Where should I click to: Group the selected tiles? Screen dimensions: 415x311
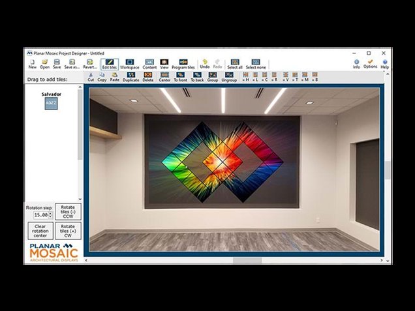[x=213, y=77]
